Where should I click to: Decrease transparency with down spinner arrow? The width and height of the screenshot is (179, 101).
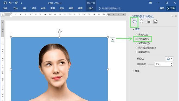coord(171,65)
